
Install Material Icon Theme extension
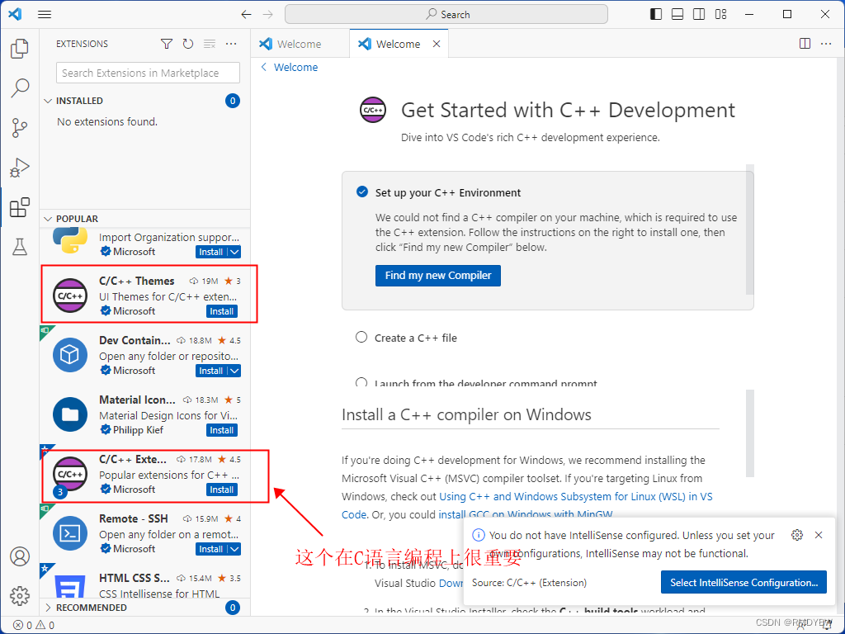[221, 430]
